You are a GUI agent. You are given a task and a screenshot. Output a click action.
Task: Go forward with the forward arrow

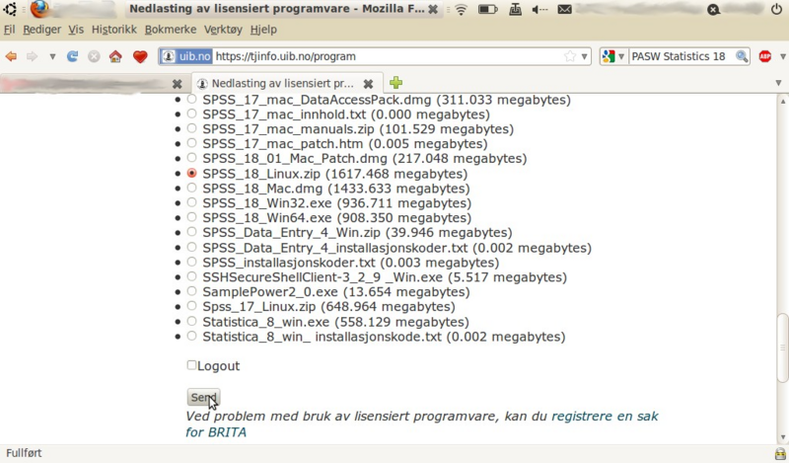click(x=32, y=56)
